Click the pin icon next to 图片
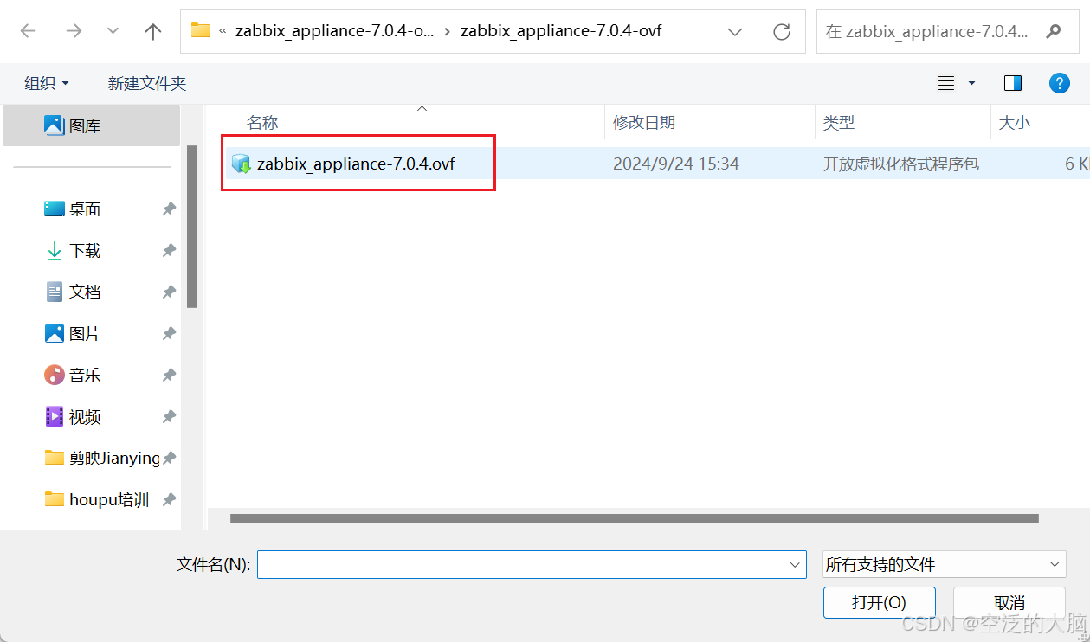This screenshot has width=1090, height=642. coord(169,333)
